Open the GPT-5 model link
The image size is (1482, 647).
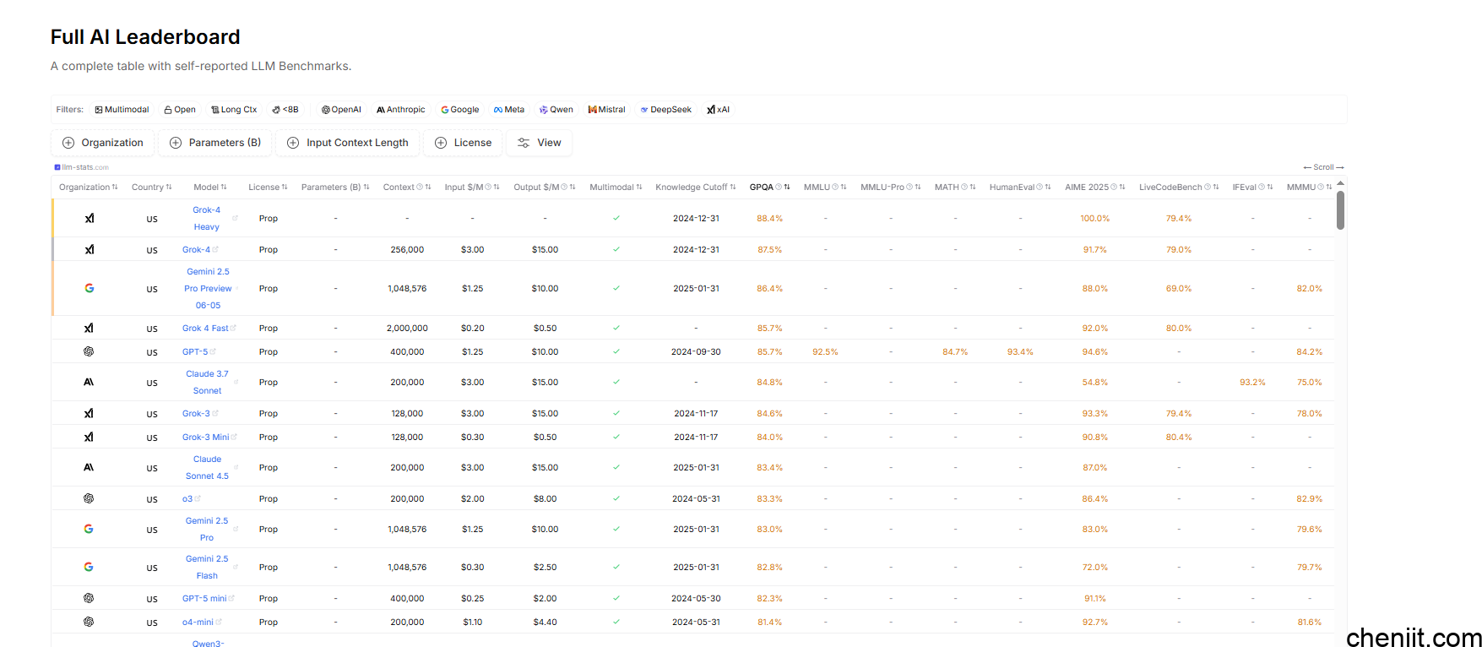(x=194, y=351)
